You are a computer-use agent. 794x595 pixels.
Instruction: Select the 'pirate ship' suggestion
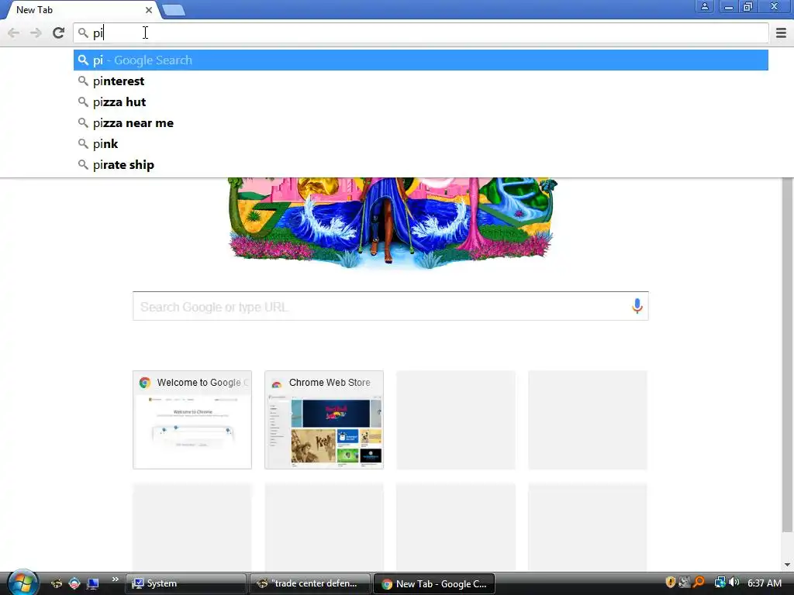[x=421, y=164]
